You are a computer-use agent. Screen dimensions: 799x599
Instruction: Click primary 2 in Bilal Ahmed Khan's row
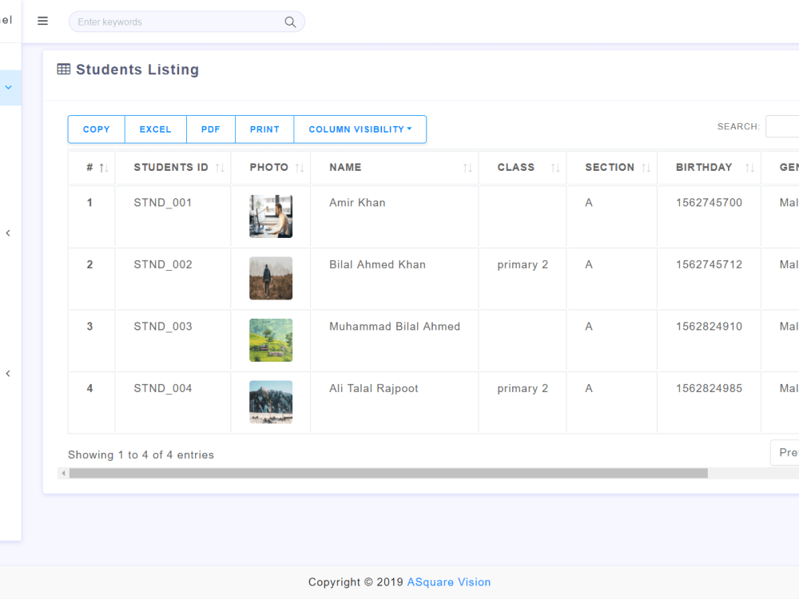point(523,265)
